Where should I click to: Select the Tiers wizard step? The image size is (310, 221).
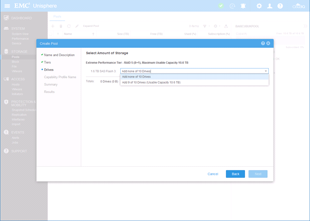tap(49, 62)
